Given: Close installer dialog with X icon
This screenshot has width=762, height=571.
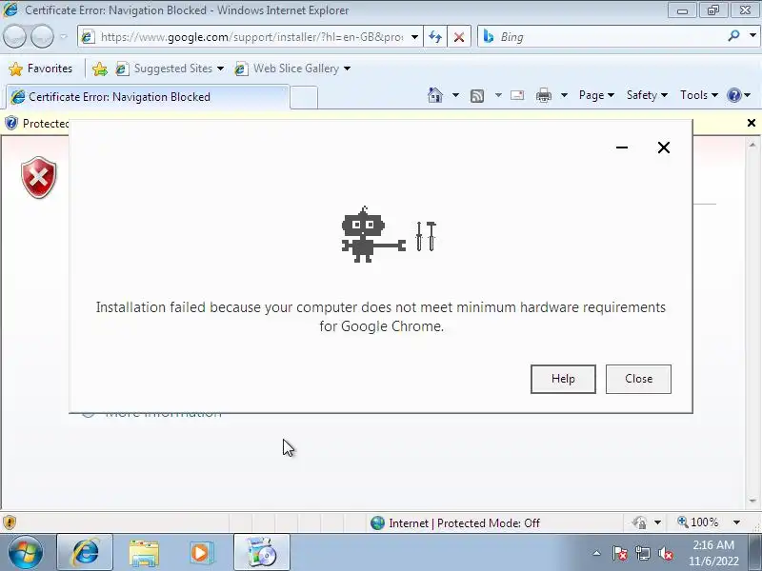Looking at the screenshot, I should [x=663, y=148].
